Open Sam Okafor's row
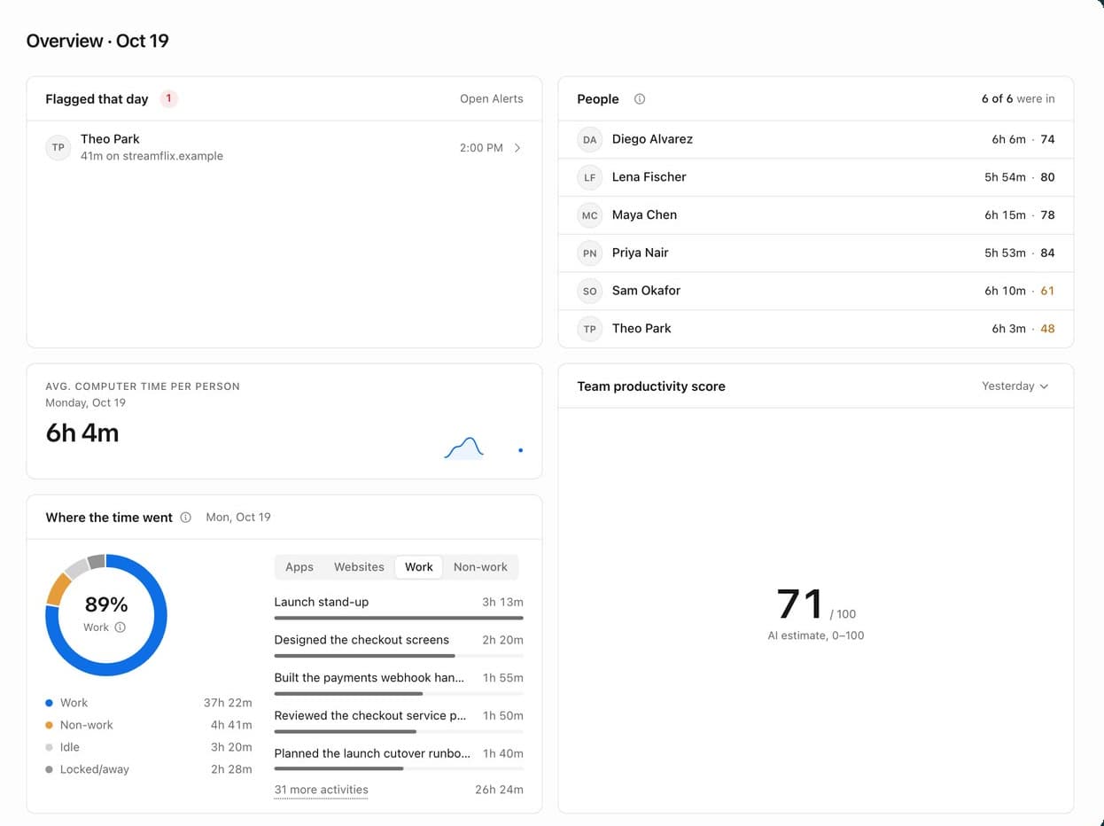The height and width of the screenshot is (826, 1104). (816, 291)
